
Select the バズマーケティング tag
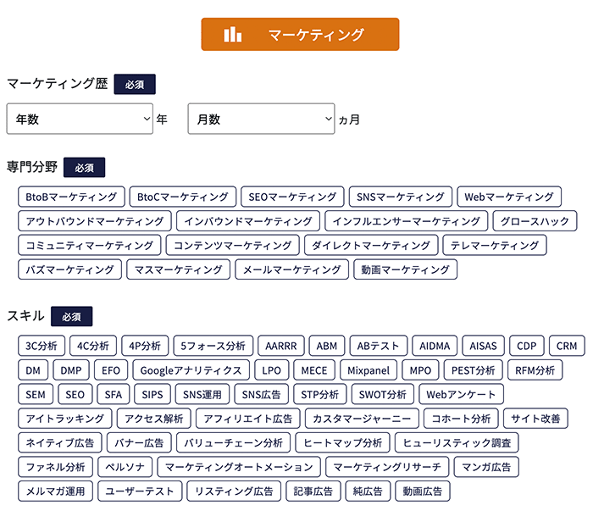pyautogui.click(x=70, y=269)
